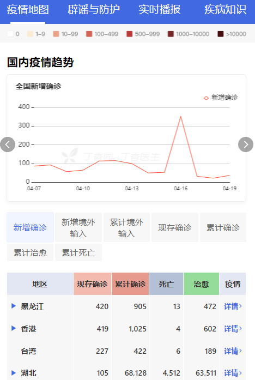Select 累计治愈 chart button
Screen dimensions: 255x380
click(31, 252)
